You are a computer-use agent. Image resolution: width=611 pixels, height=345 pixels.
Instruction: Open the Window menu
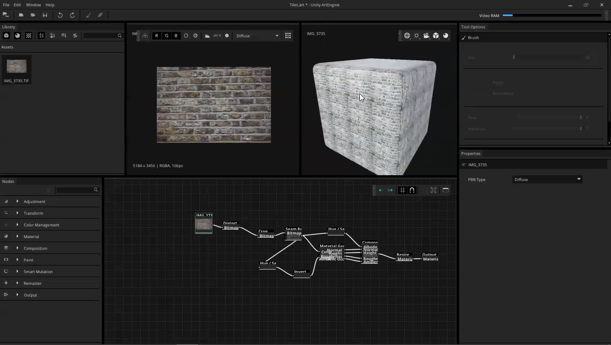33,4
